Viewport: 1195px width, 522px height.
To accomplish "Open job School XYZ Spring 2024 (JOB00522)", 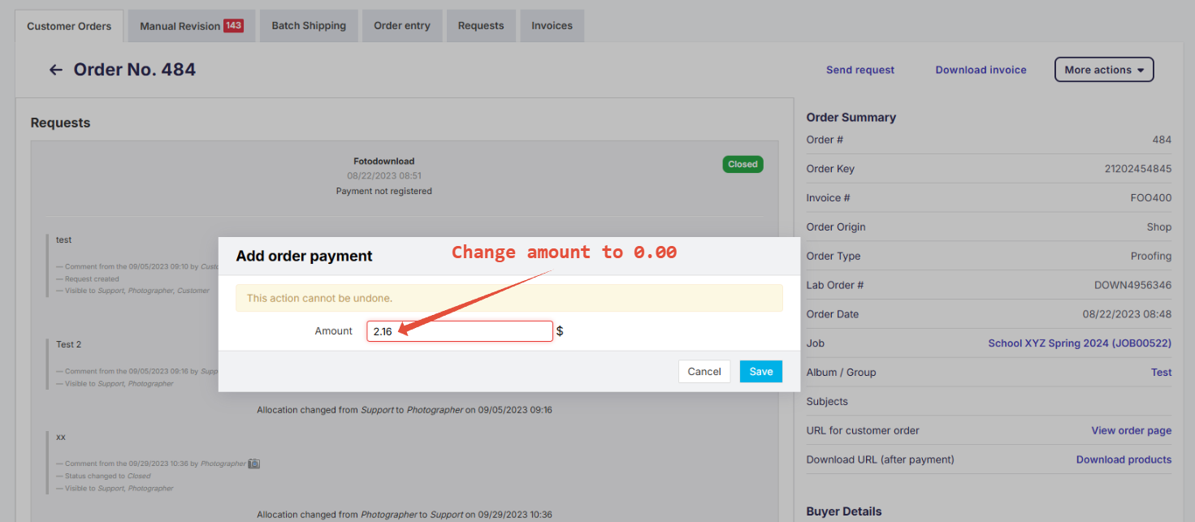I will point(1080,343).
